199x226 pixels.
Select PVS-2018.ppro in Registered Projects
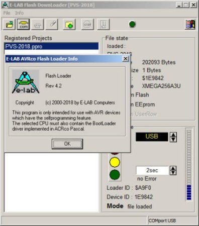(51, 46)
